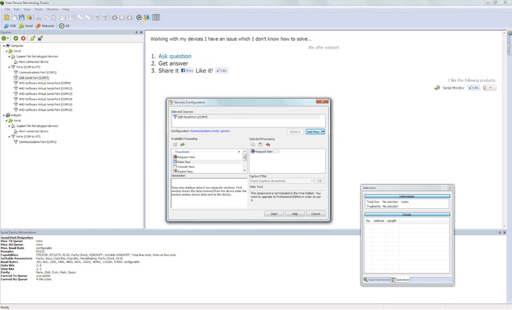The height and width of the screenshot is (310, 512).
Task: Open the Tools menu
Action: tap(38, 9)
